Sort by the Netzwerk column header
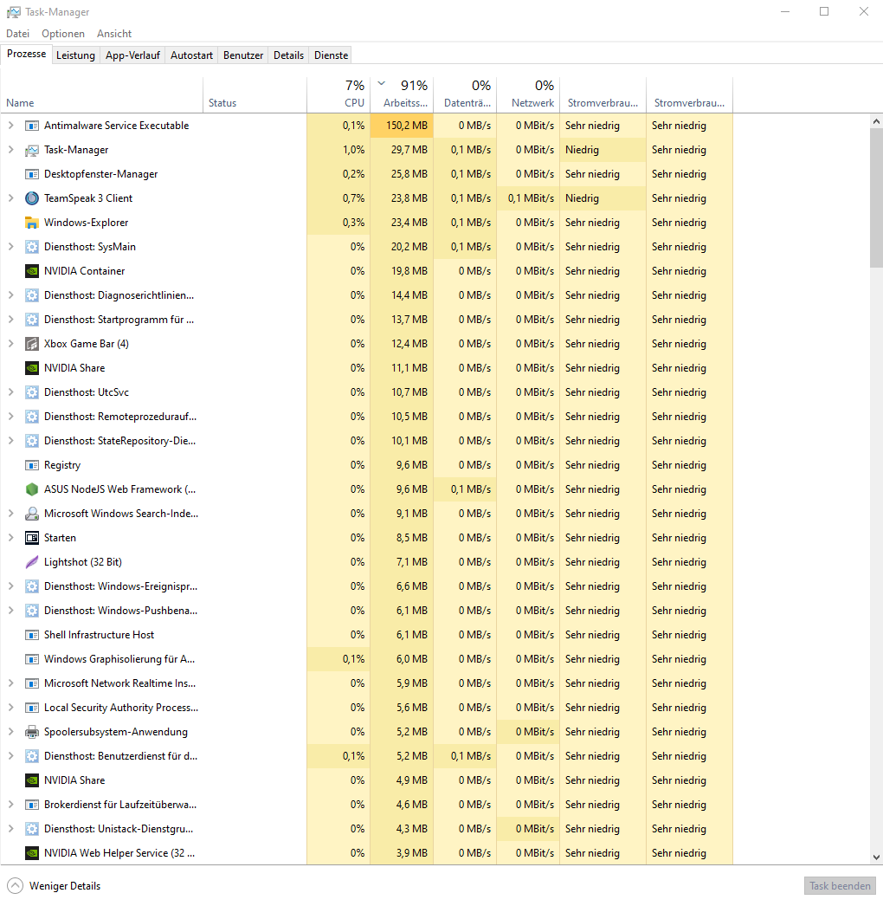Viewport: 883px width, 906px height. pos(528,94)
